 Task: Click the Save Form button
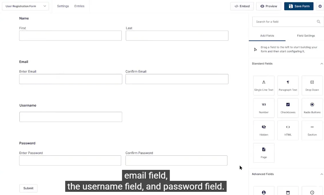pyautogui.click(x=298, y=6)
